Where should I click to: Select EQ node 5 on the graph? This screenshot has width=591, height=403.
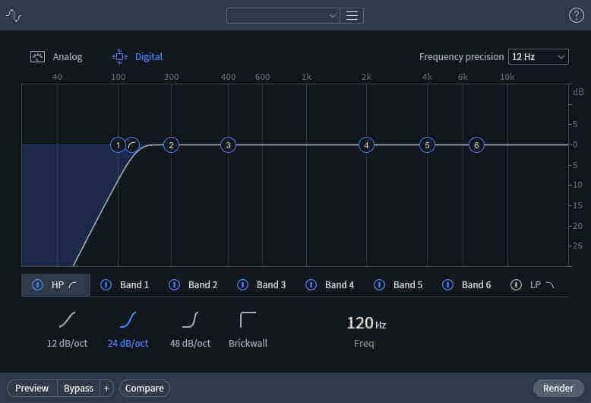[427, 145]
